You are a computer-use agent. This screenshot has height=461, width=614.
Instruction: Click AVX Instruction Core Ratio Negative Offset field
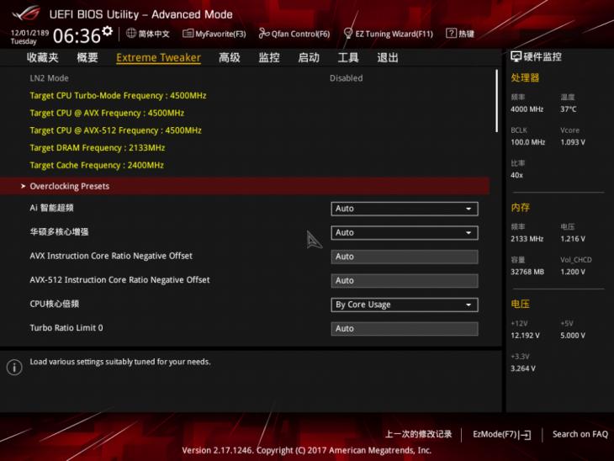(404, 257)
